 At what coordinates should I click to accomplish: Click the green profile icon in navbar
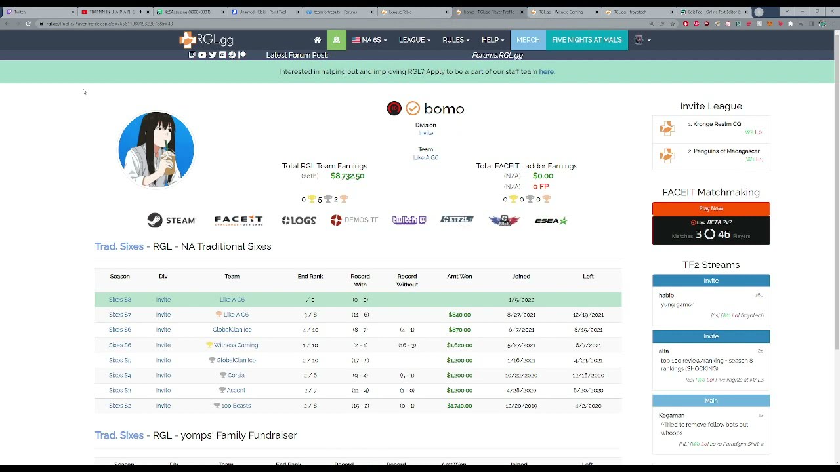point(337,40)
